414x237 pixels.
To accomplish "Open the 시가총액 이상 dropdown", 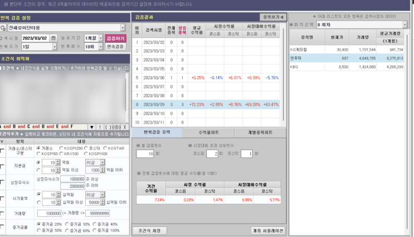I will [103, 195].
